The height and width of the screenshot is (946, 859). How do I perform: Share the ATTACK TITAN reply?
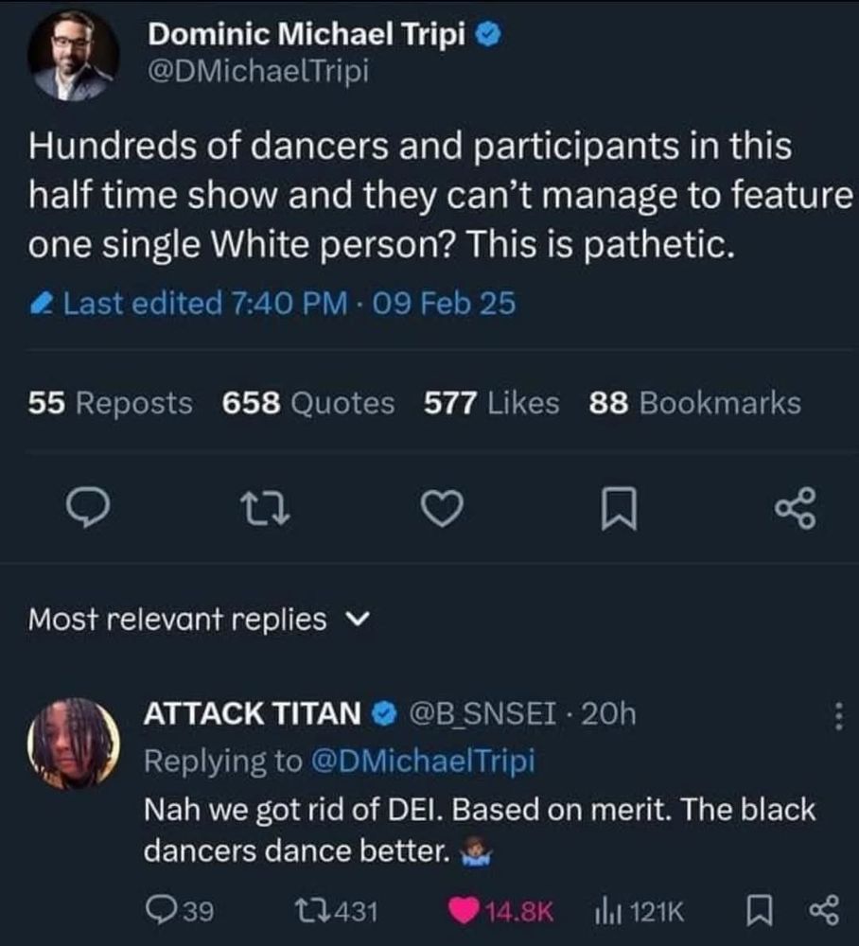click(x=824, y=911)
